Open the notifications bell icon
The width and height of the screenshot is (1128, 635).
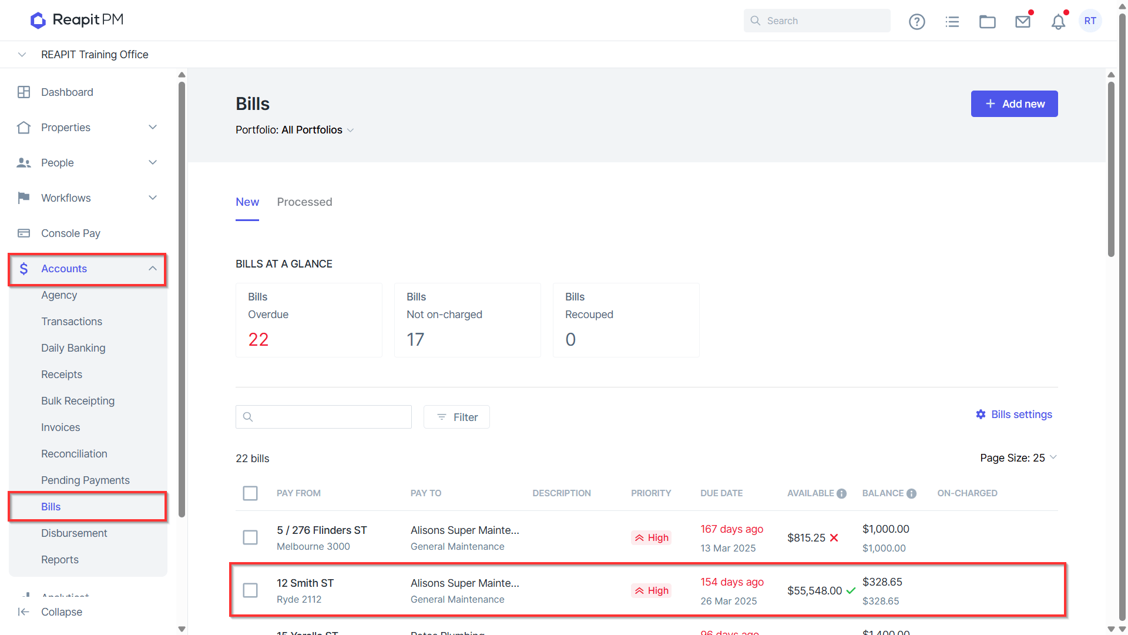(1058, 22)
